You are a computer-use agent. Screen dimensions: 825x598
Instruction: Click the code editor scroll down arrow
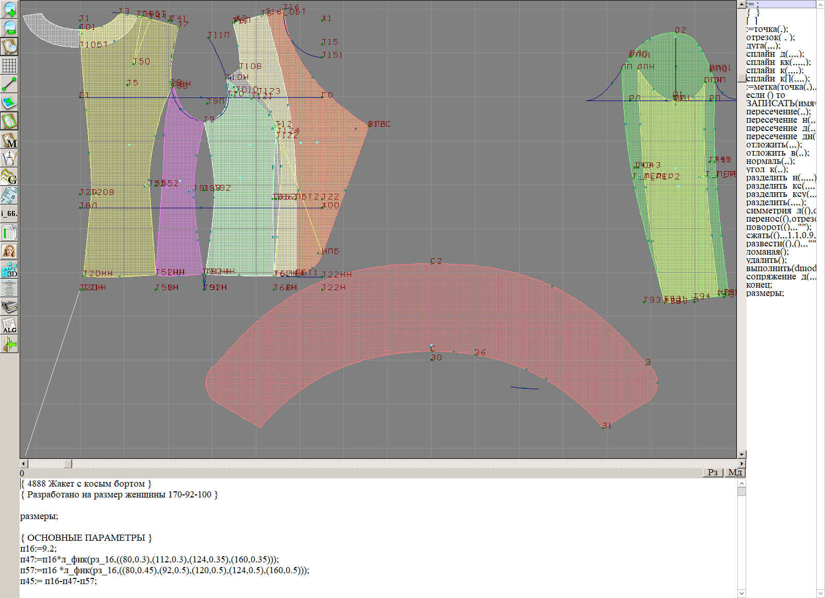[741, 593]
